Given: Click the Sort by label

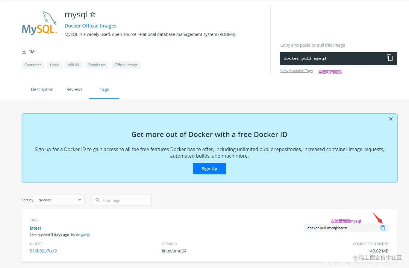Looking at the screenshot, I should pyautogui.click(x=27, y=200).
